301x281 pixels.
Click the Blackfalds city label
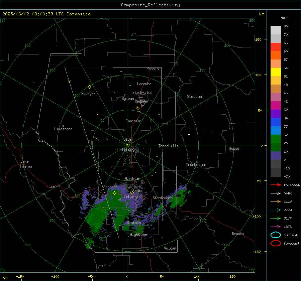(142, 93)
